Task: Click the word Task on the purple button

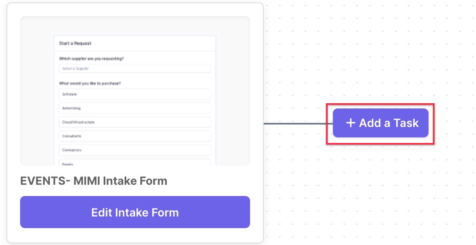Action: (x=406, y=123)
